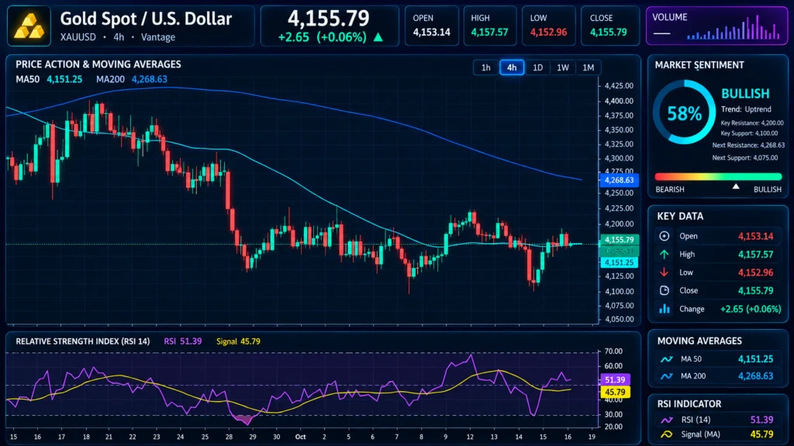
Task: Click the Volume mini bar chart
Action: click(734, 29)
